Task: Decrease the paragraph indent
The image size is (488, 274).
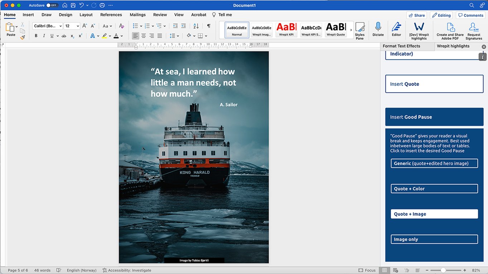Action: 175,26
